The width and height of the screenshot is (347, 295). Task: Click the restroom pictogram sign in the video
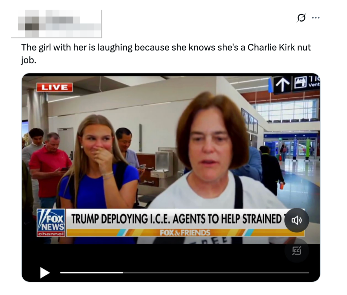[x=300, y=83]
